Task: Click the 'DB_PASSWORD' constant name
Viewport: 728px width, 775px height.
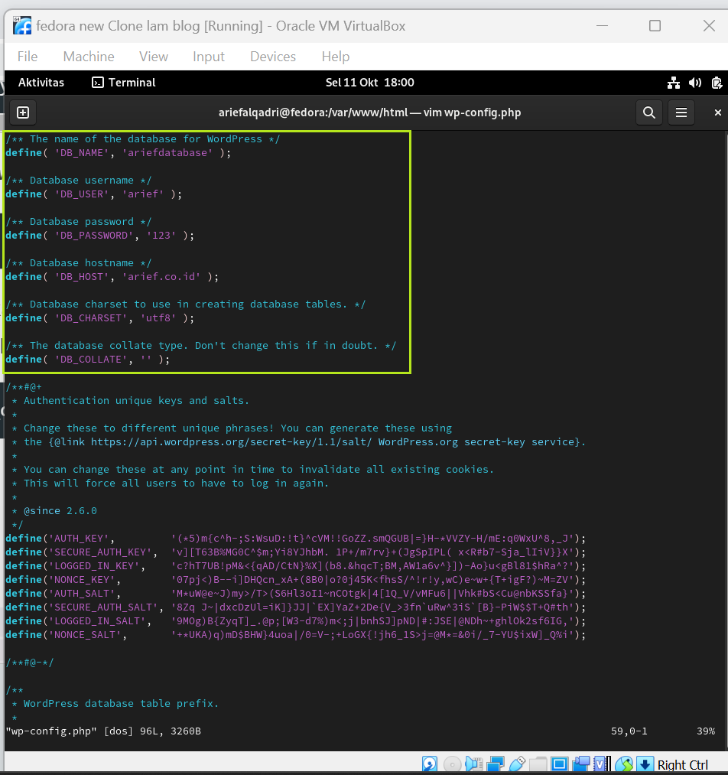Action: [x=94, y=236]
